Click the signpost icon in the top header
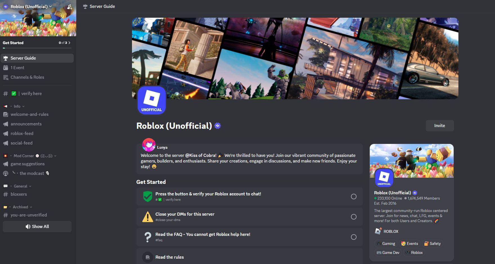The width and height of the screenshot is (495, 264). 85,6
